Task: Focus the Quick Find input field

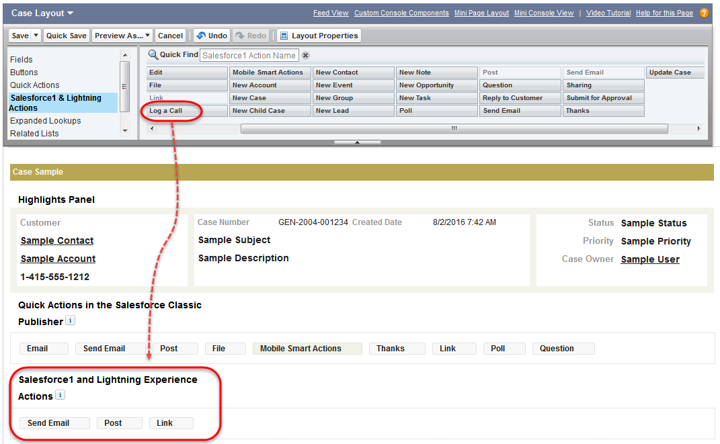Action: pyautogui.click(x=249, y=56)
